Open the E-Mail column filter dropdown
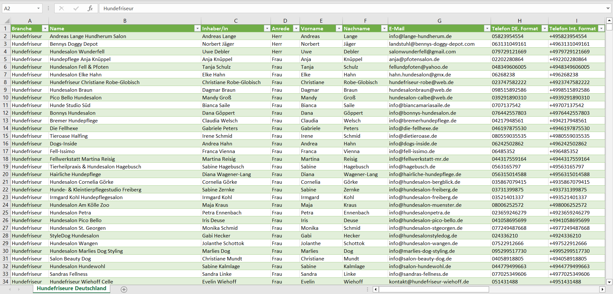The height and width of the screenshot is (294, 613). (487, 29)
